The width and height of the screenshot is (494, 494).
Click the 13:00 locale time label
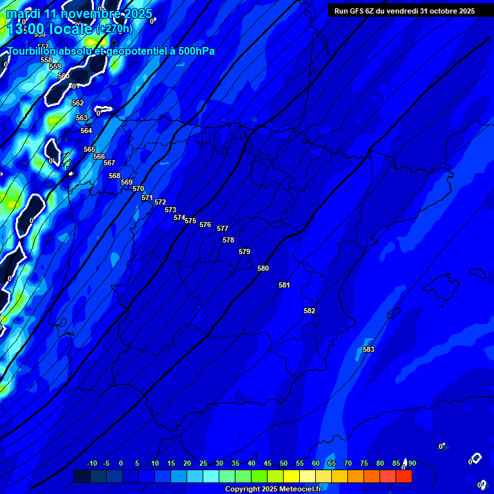(x=49, y=29)
